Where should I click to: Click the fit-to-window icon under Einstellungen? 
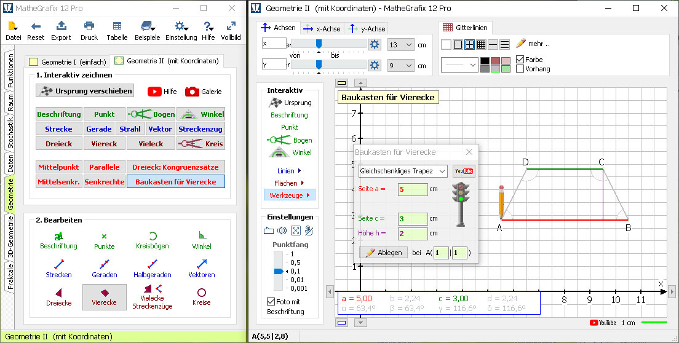point(295,231)
